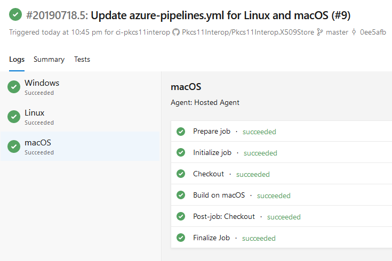392x261 pixels.
Task: Click the Windows job success icon
Action: pos(14,87)
